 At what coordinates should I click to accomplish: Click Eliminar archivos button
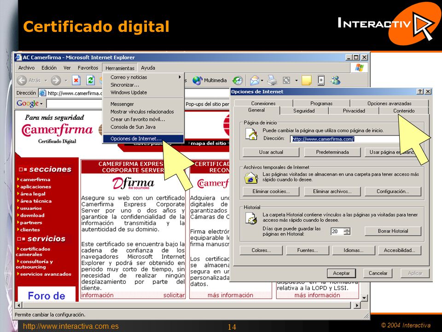pos(332,191)
